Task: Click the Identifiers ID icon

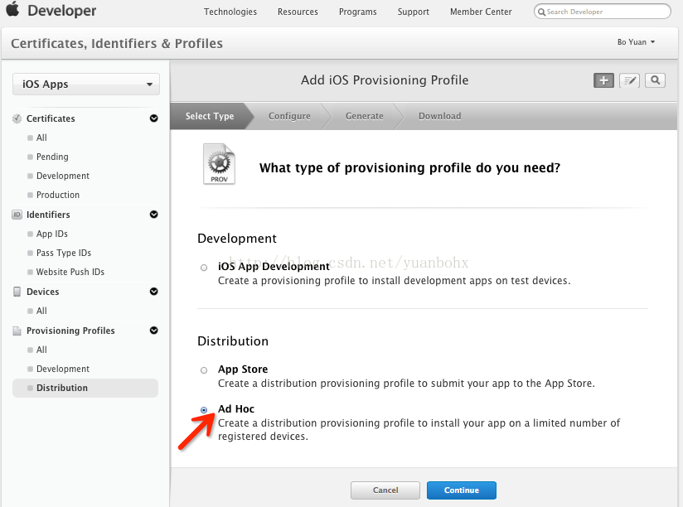Action: [x=17, y=215]
